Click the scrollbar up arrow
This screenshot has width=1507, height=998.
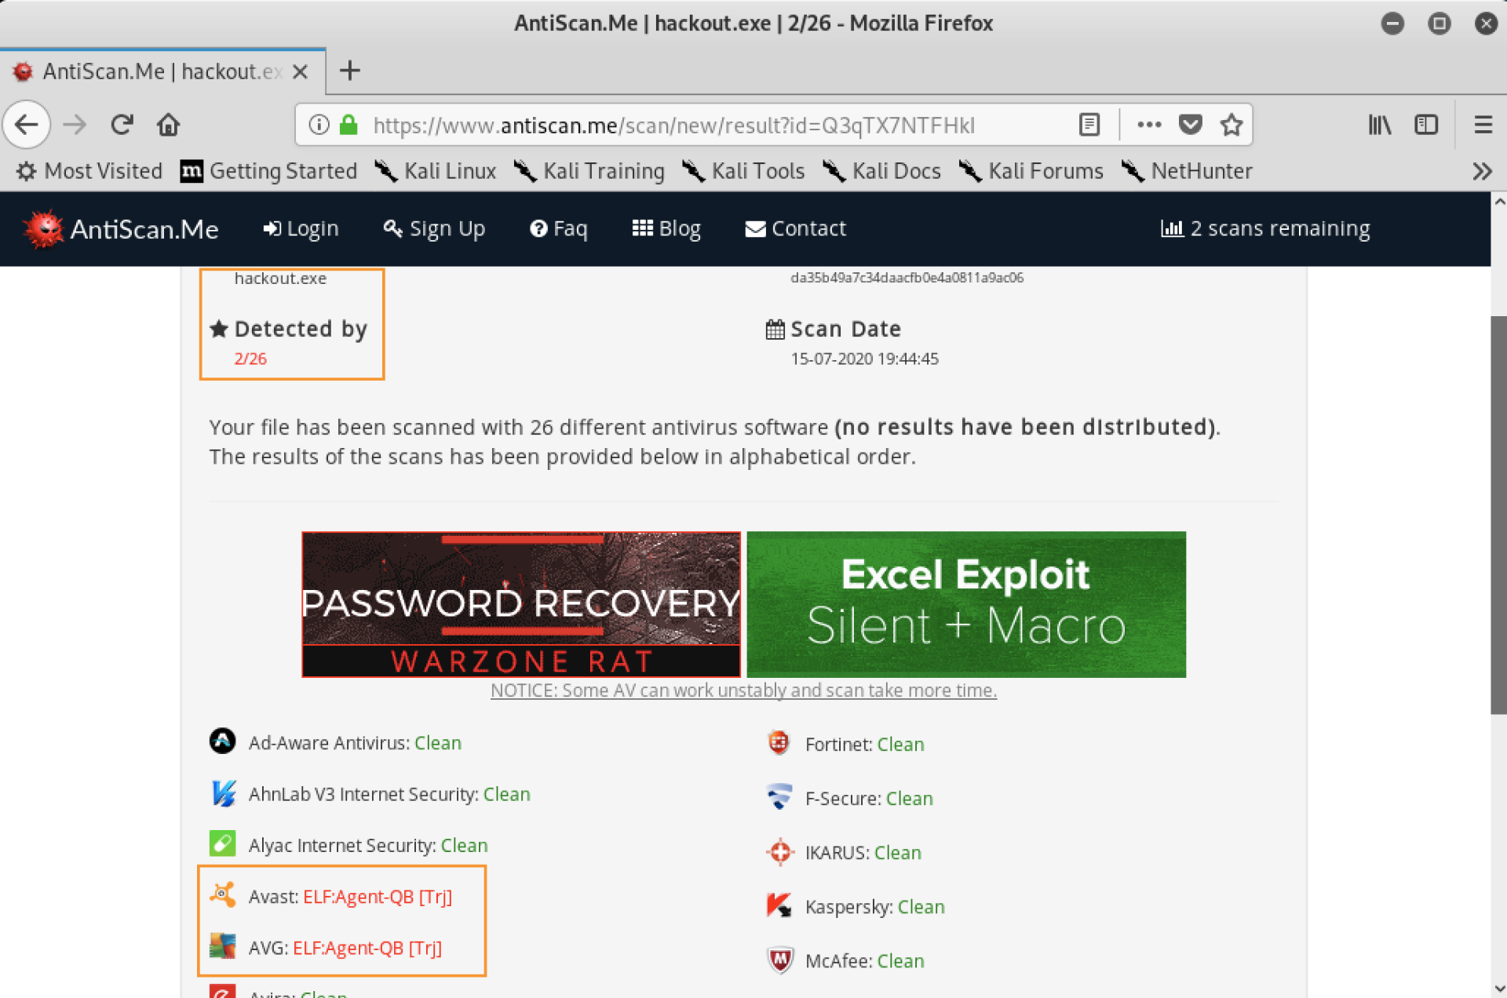pyautogui.click(x=1498, y=202)
